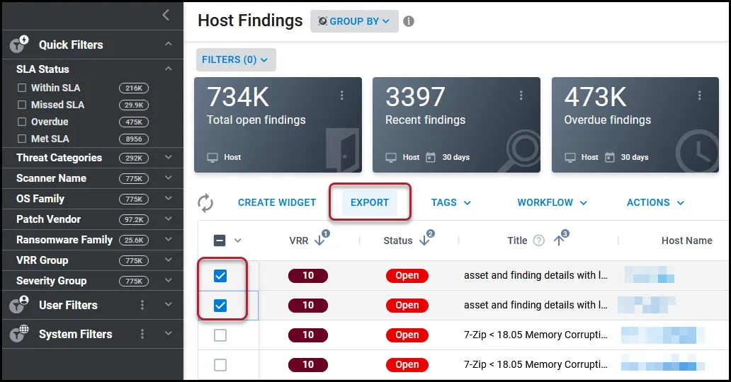731x382 pixels.
Task: Click the 216K count beside Within SLA
Action: (134, 88)
